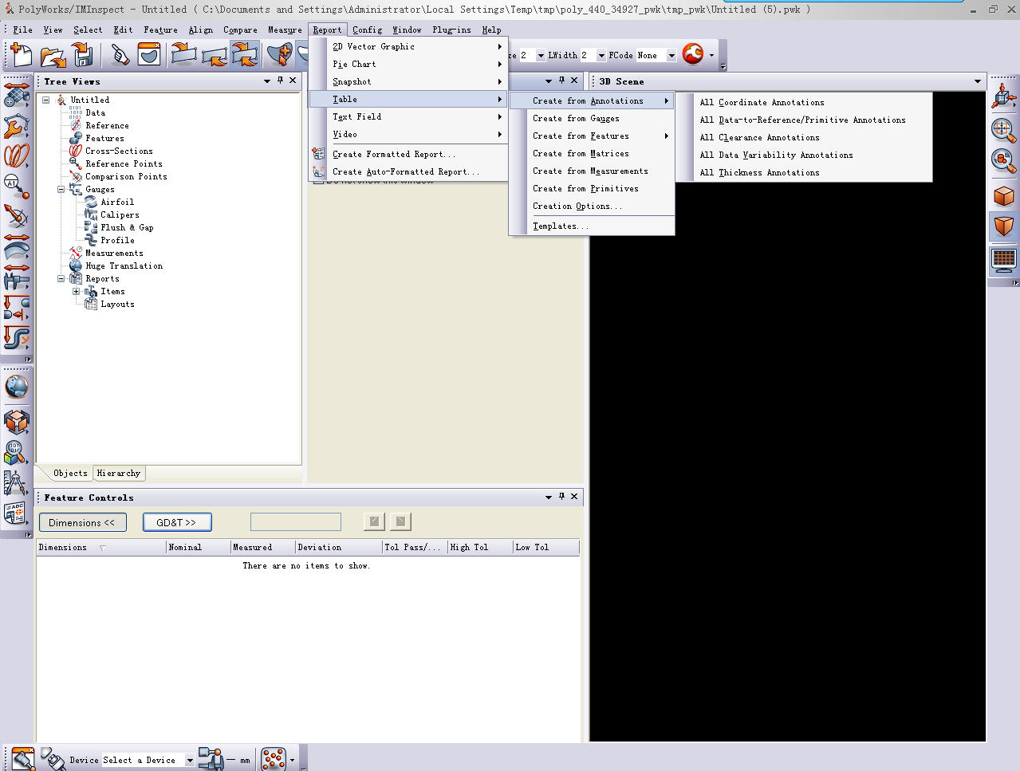Select Comparison Points tree item
This screenshot has width=1020, height=771.
(126, 176)
